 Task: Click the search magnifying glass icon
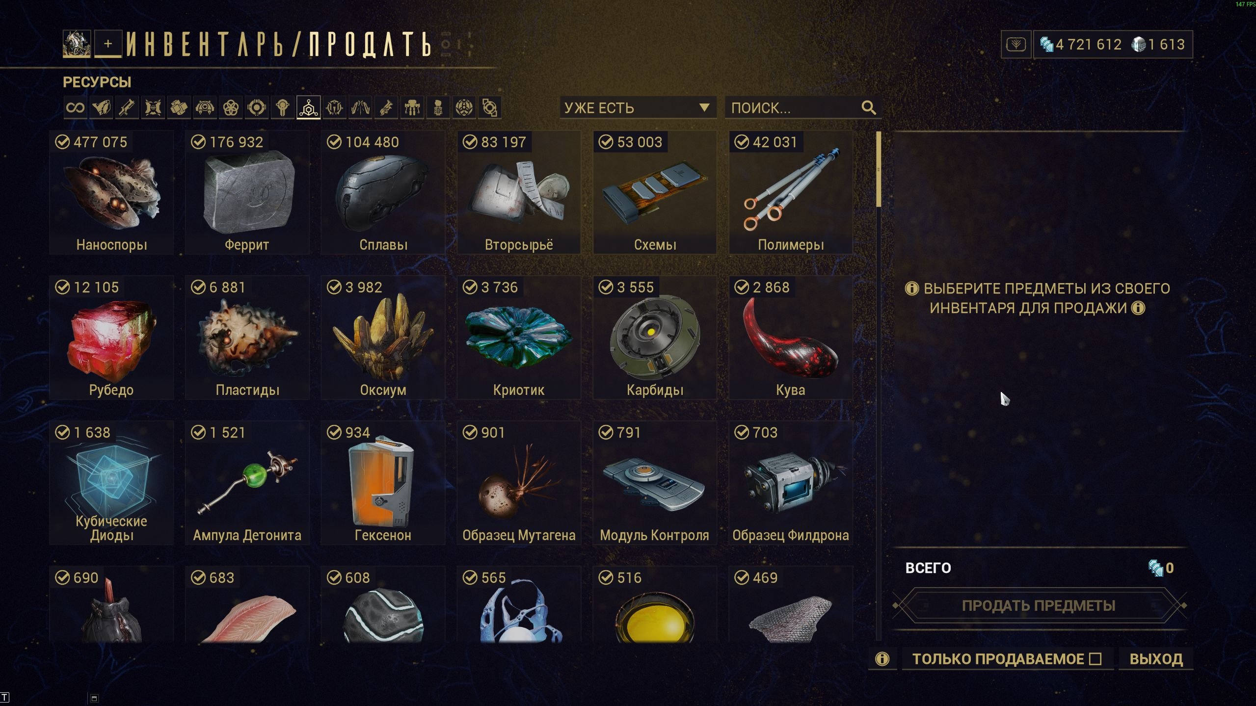868,107
